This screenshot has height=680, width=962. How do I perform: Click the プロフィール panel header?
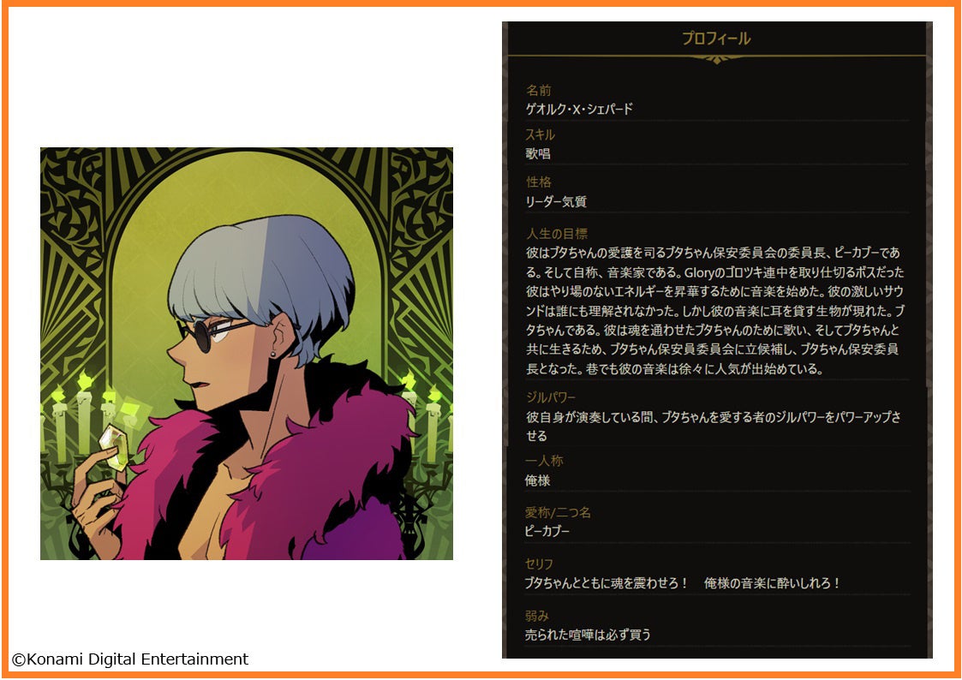point(717,39)
